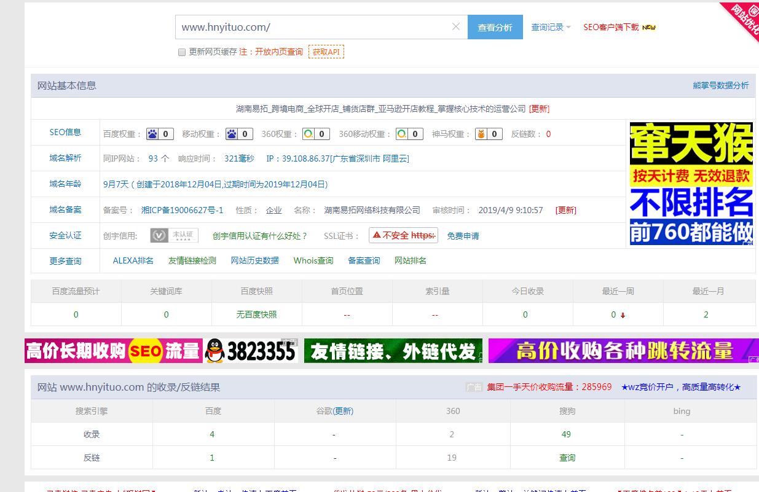Click the 获取API button
The image size is (759, 492).
tap(326, 52)
